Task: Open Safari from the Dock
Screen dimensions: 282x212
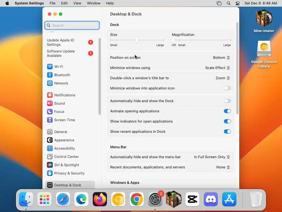Action: [x=63, y=199]
